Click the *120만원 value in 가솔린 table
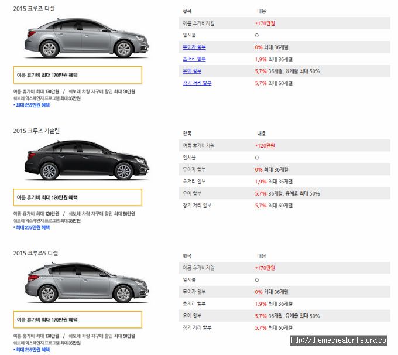398x355 pixels. 265,146
